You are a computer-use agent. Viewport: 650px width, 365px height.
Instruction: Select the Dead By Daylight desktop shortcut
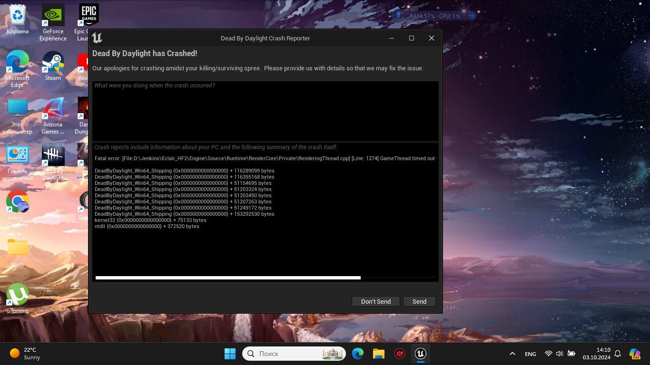pos(53,163)
